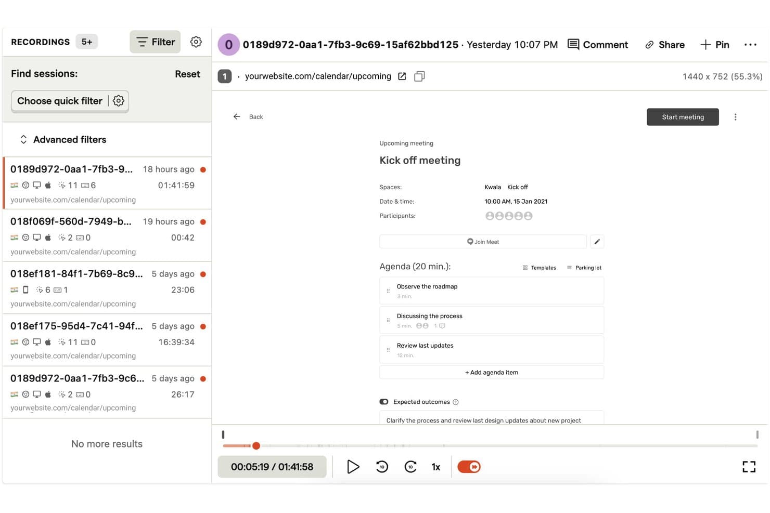This screenshot has height=513, width=770.
Task: Click the Expected outcomes help icon
Action: [456, 402]
